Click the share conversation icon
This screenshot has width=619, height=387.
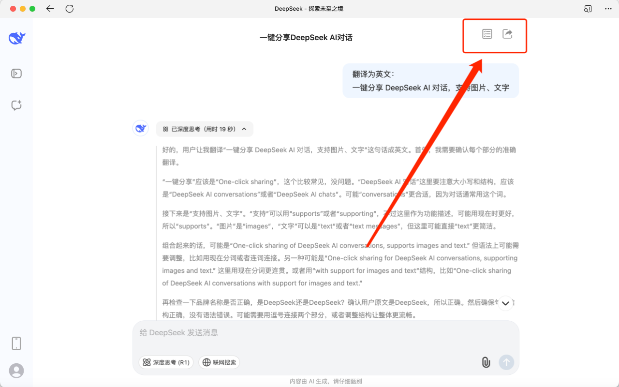coord(507,34)
